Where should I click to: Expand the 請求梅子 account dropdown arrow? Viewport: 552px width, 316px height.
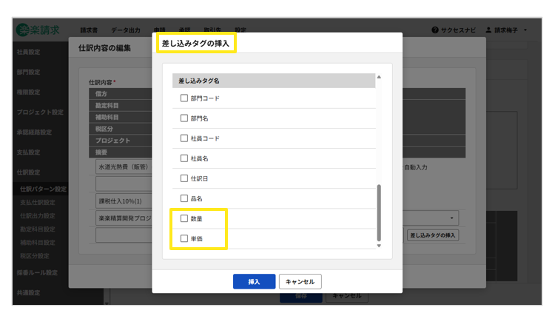pyautogui.click(x=525, y=30)
